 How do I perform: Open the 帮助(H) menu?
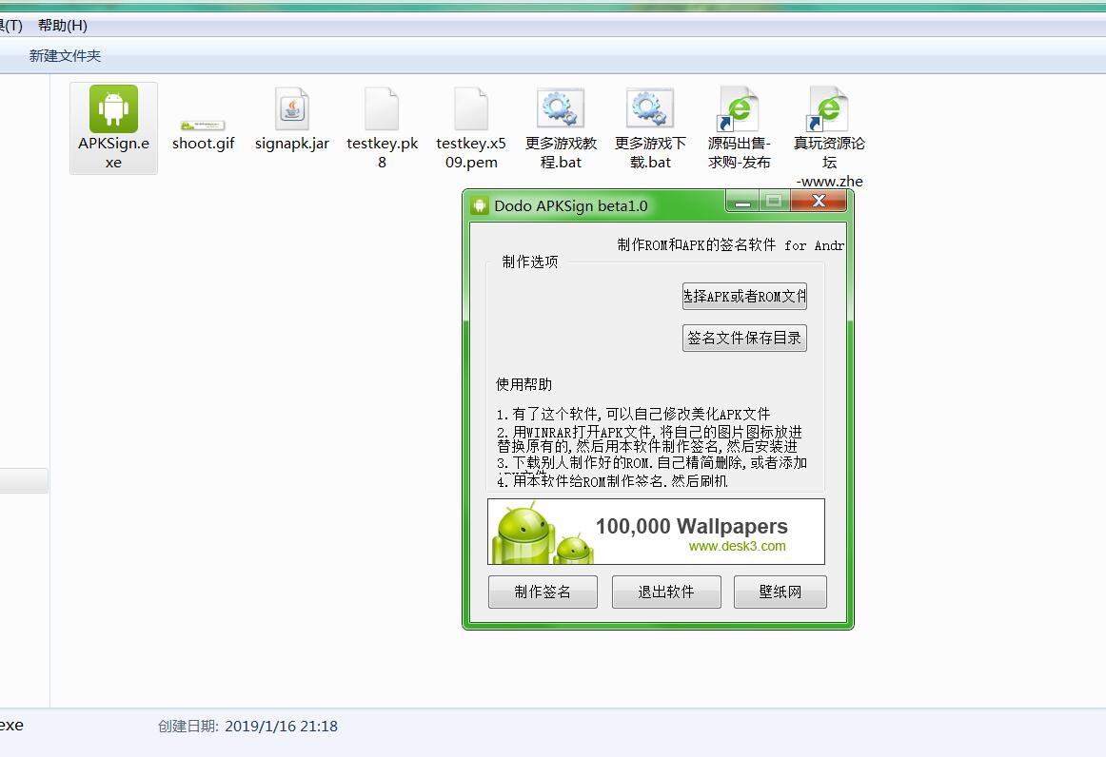(63, 26)
